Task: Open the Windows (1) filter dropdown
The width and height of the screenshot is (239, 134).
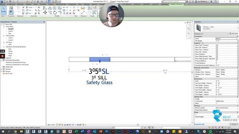Action: 227,34
